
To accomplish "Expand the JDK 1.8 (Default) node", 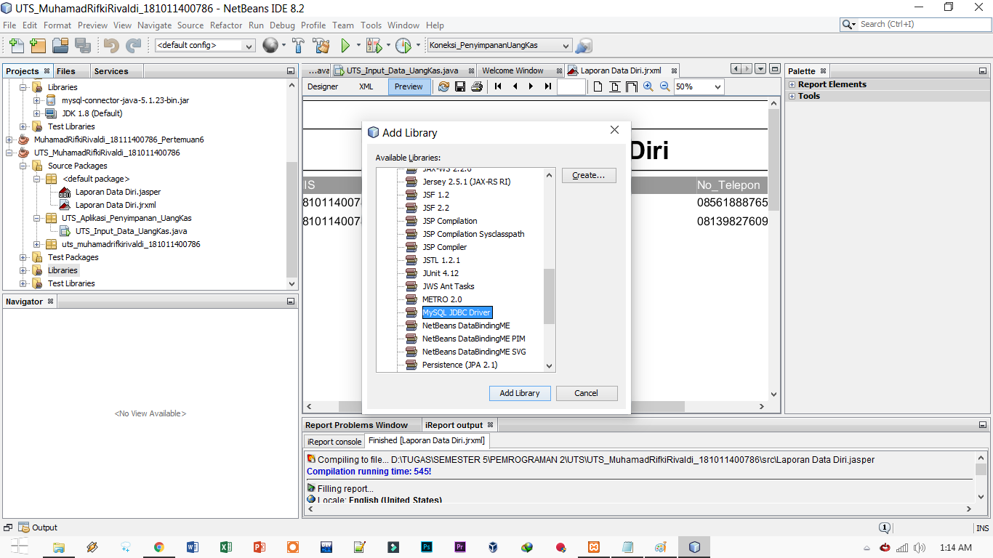I will pyautogui.click(x=36, y=113).
